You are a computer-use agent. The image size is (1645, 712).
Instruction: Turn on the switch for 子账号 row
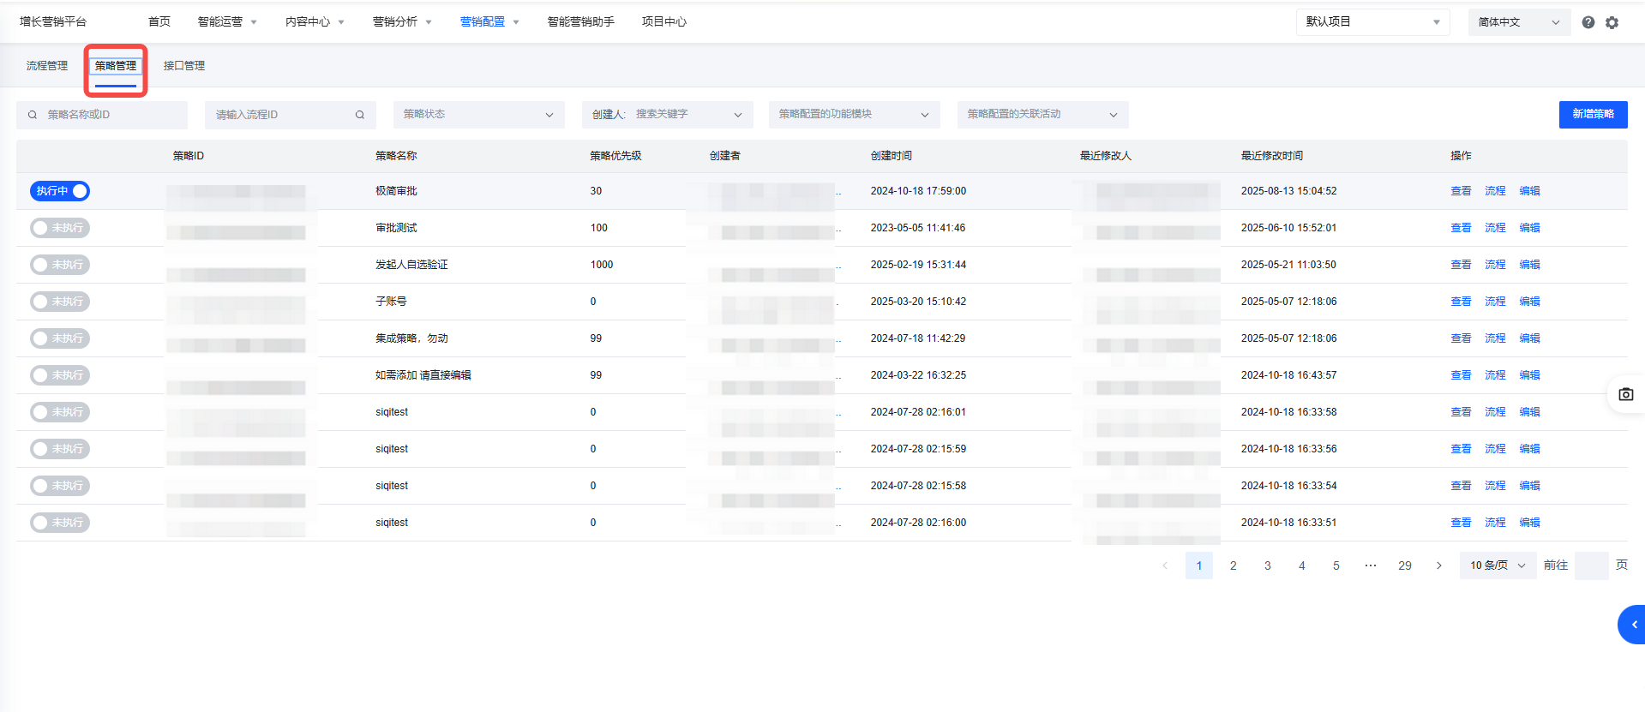(60, 302)
